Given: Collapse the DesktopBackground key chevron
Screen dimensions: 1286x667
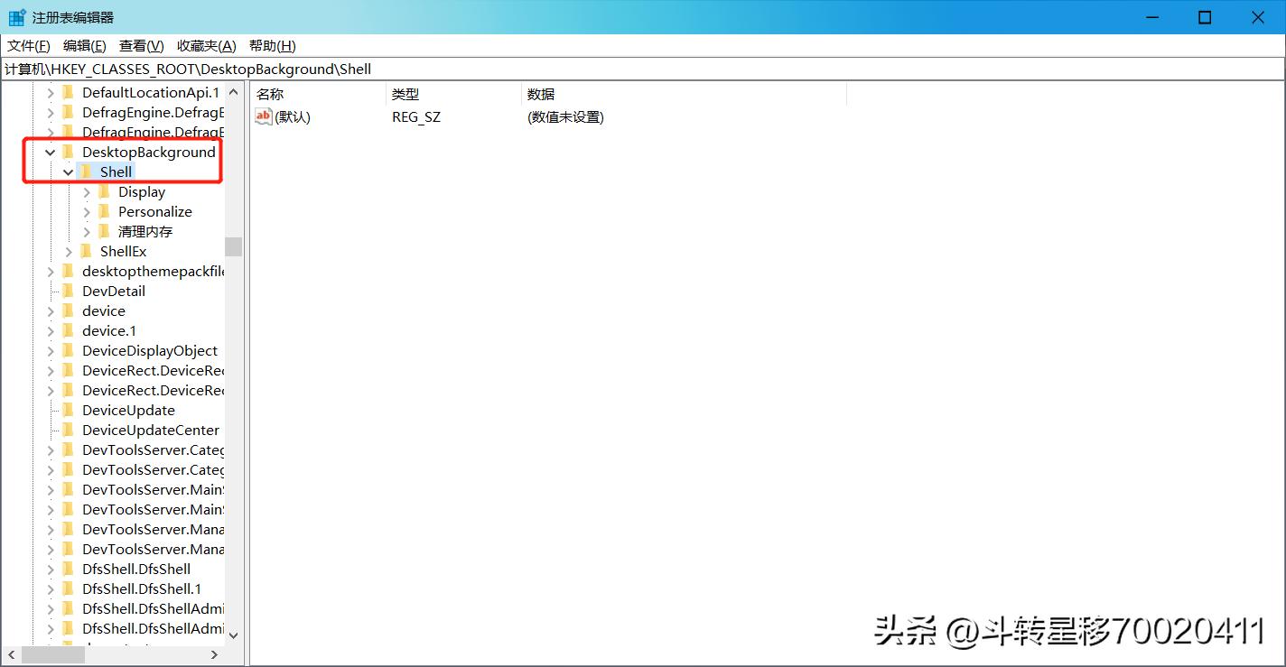Looking at the screenshot, I should point(50,152).
